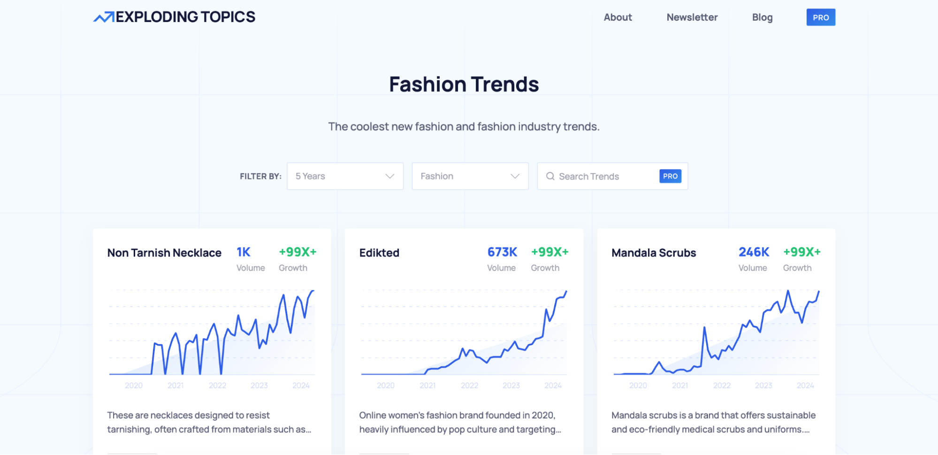Click the Mandala Scrubs growth chart
Image resolution: width=938 pixels, height=455 pixels.
(716, 338)
